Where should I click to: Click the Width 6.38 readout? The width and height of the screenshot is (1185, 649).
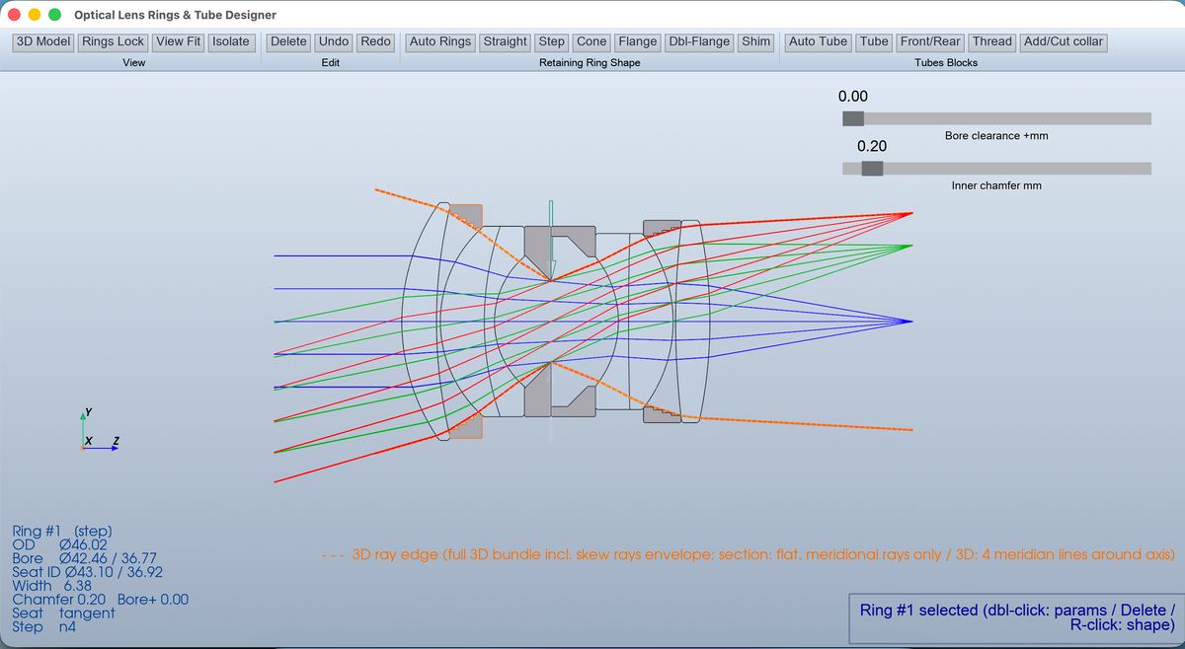(x=52, y=586)
